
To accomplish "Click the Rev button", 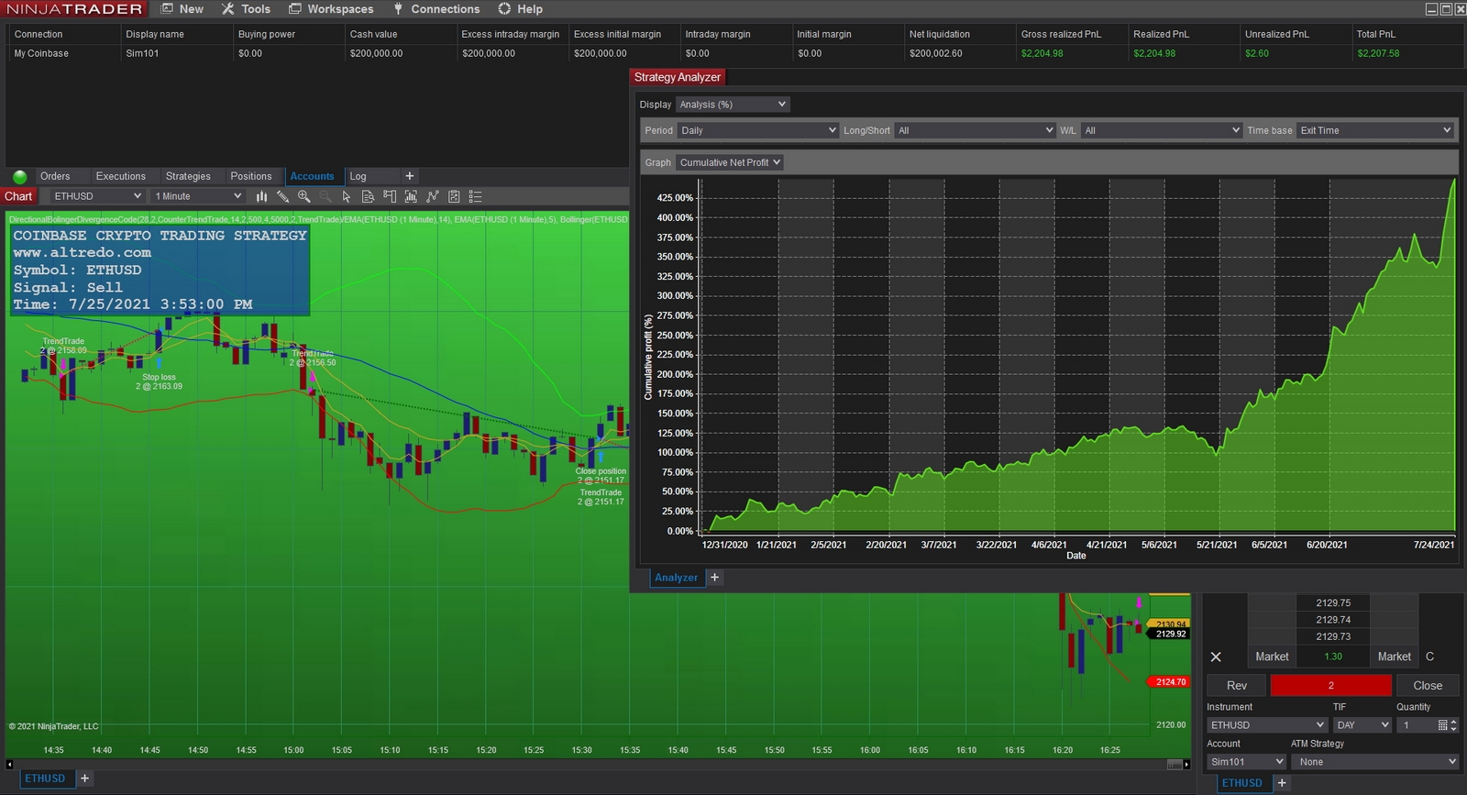I will [x=1236, y=685].
